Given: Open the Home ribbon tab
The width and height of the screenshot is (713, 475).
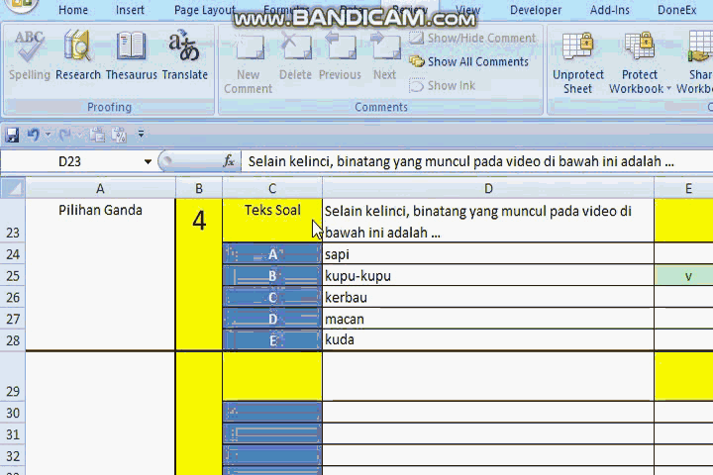Looking at the screenshot, I should click(x=73, y=10).
